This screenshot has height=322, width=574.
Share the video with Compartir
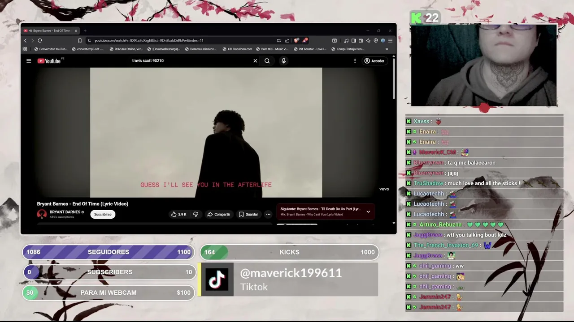click(218, 214)
